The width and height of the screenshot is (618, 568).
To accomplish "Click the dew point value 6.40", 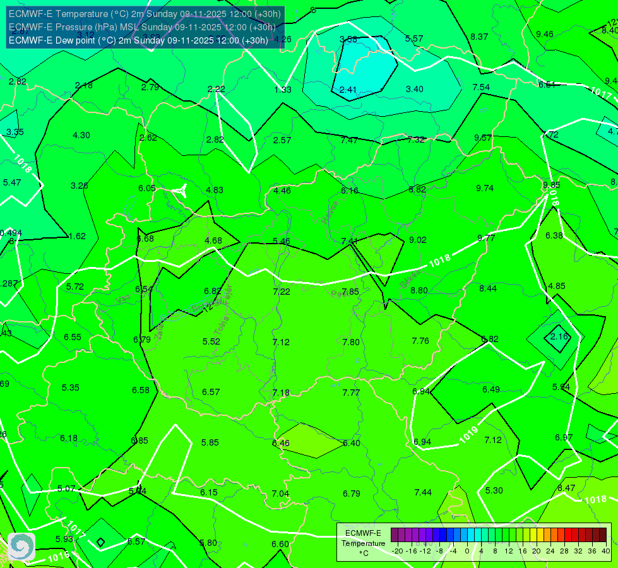I will [351, 444].
